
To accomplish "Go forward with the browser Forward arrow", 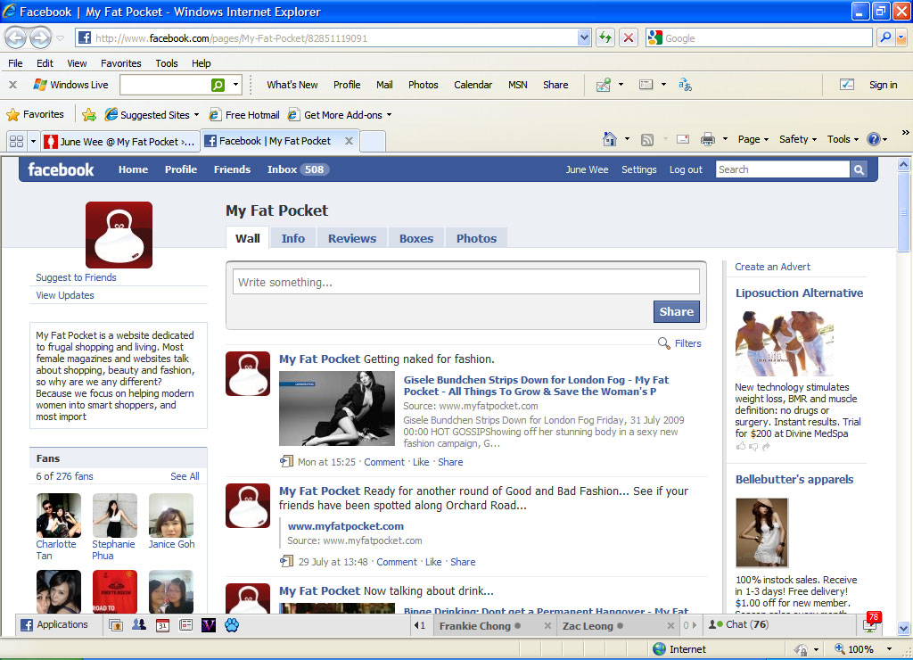I will tap(40, 38).
